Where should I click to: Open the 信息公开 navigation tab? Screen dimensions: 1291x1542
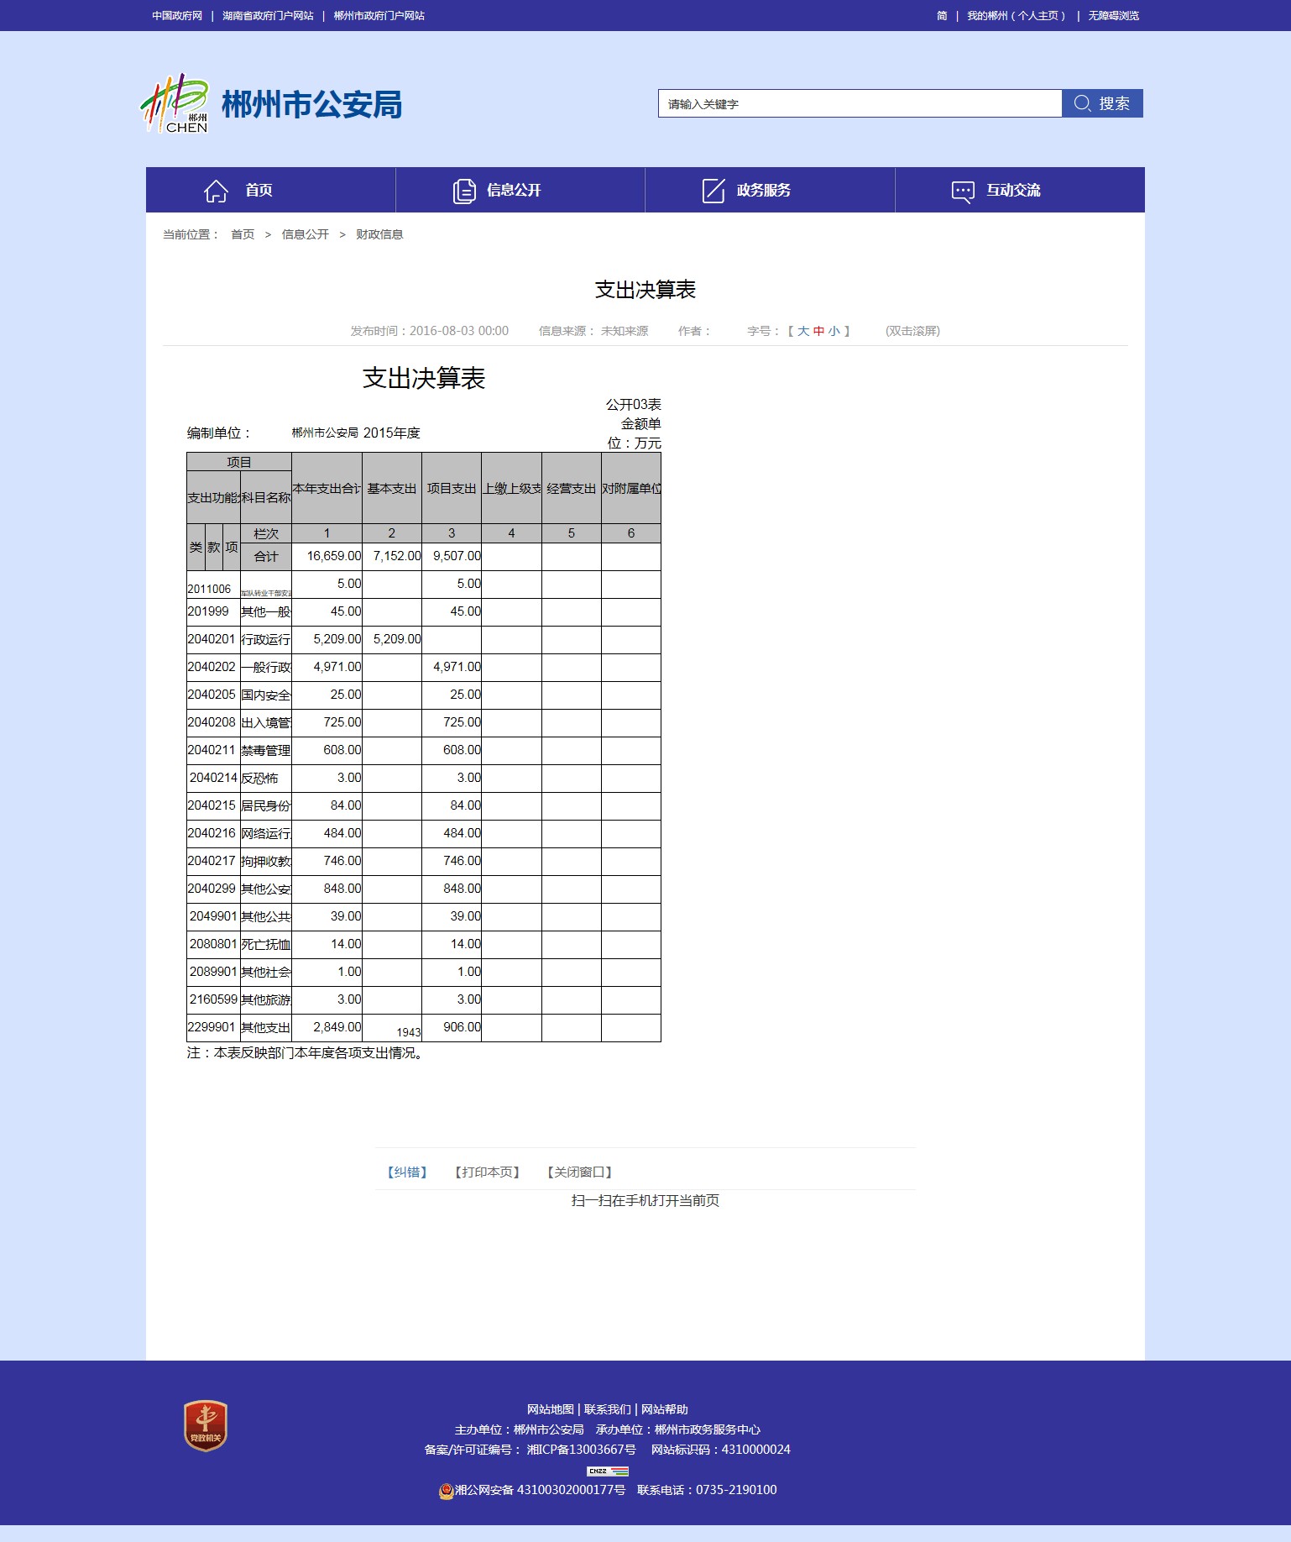520,190
